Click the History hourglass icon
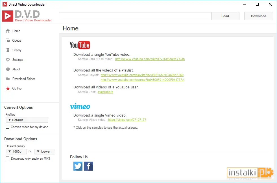This screenshot has height=183, width=277. pyautogui.click(x=8, y=50)
